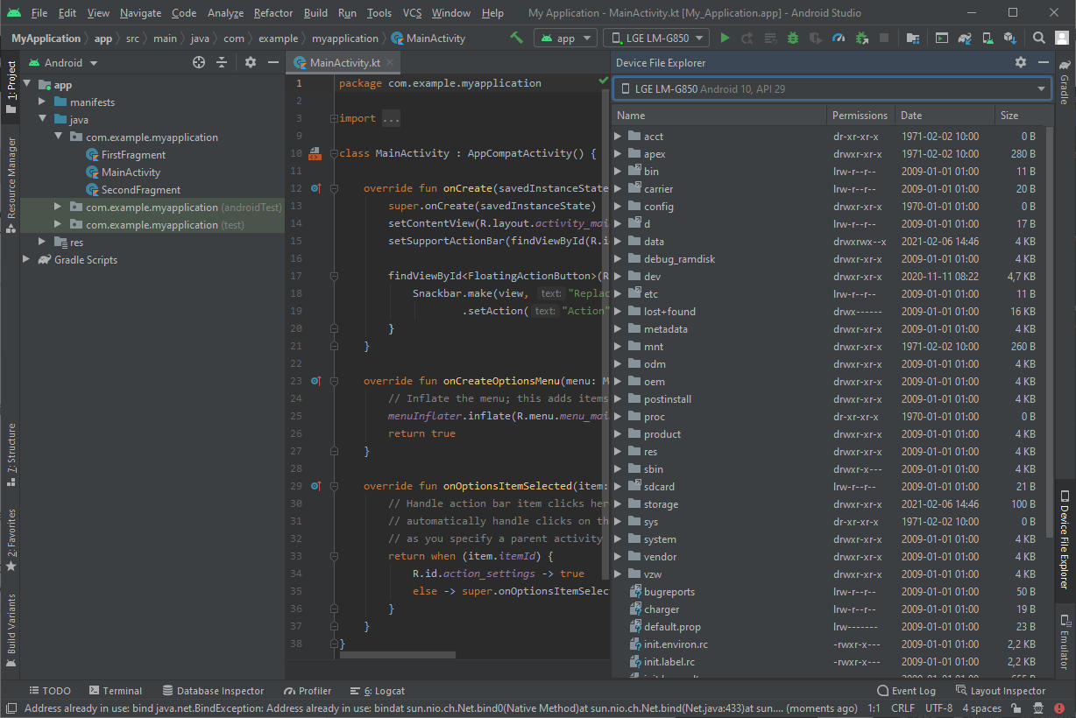Select the MainActivity.kt editor tab
This screenshot has width=1076, height=718.
pyautogui.click(x=343, y=63)
